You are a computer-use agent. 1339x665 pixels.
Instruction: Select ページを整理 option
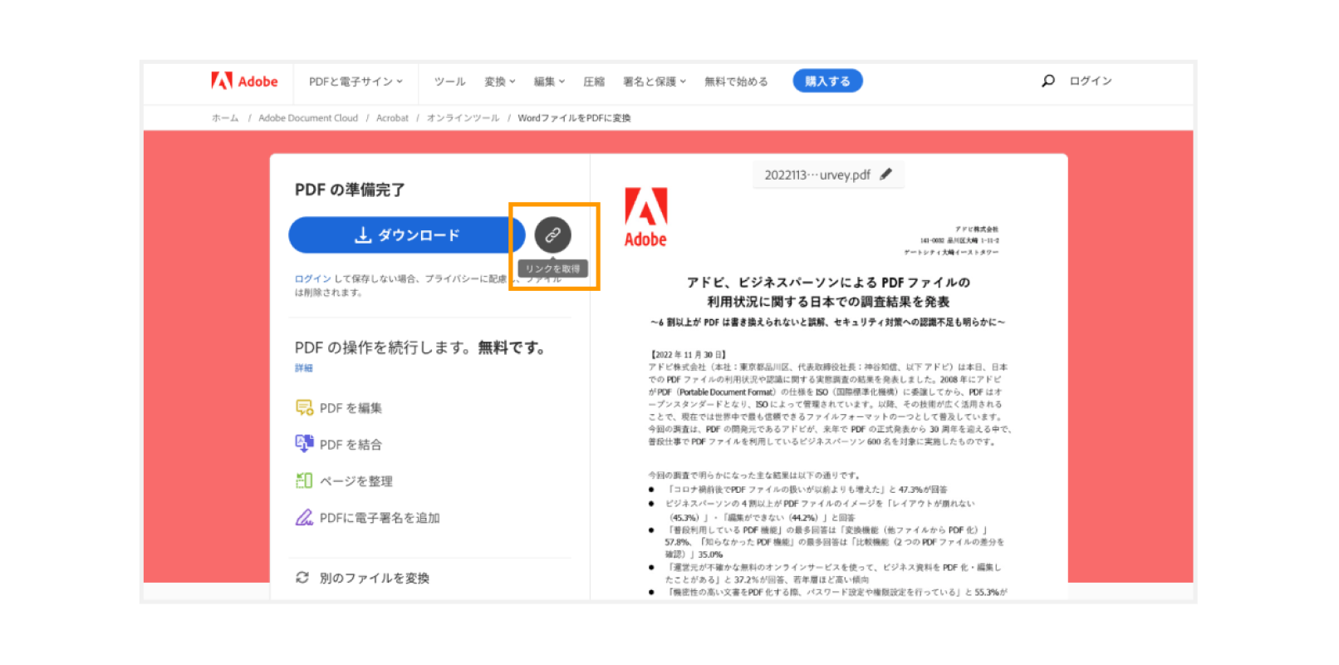coord(356,481)
